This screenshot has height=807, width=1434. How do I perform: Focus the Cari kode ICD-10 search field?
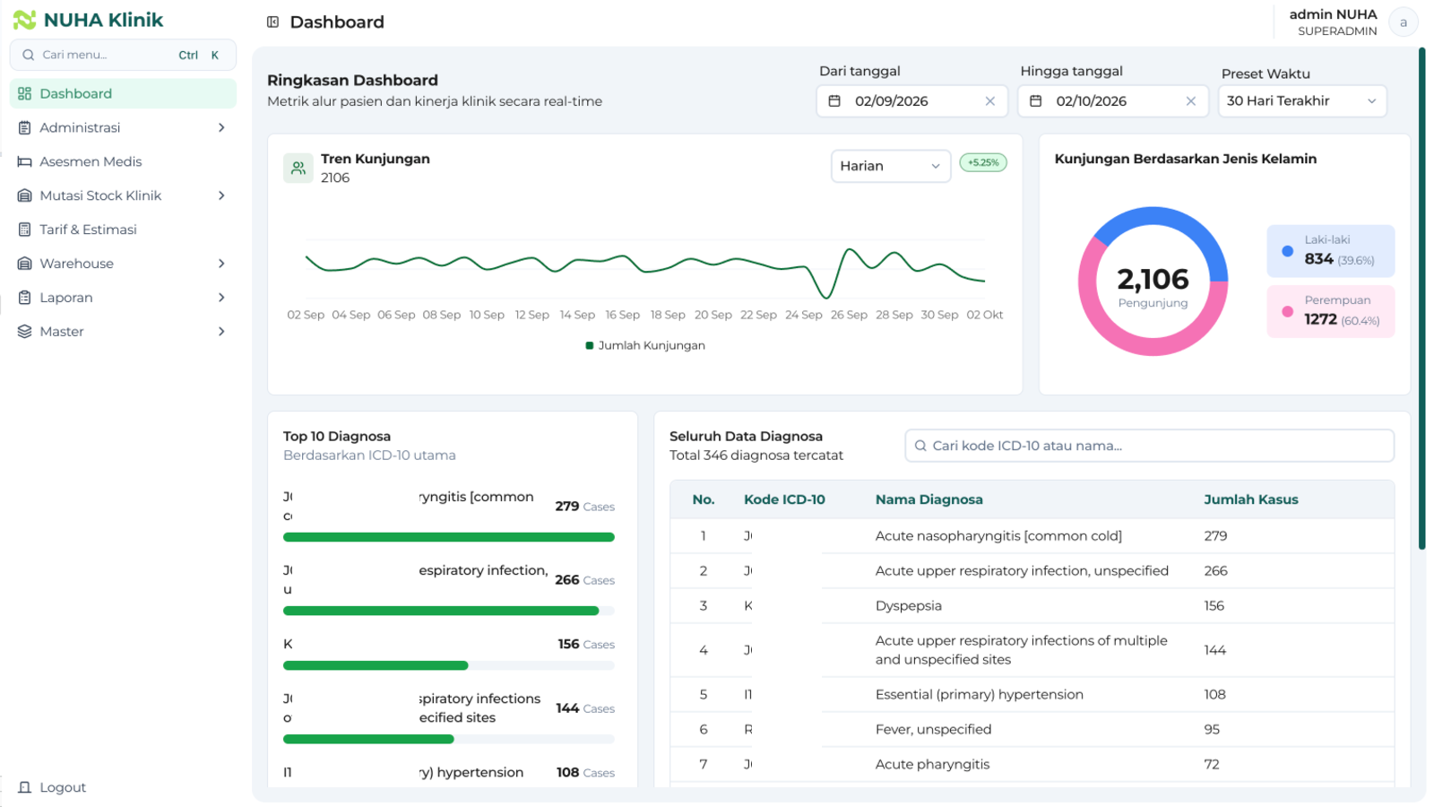point(1150,446)
